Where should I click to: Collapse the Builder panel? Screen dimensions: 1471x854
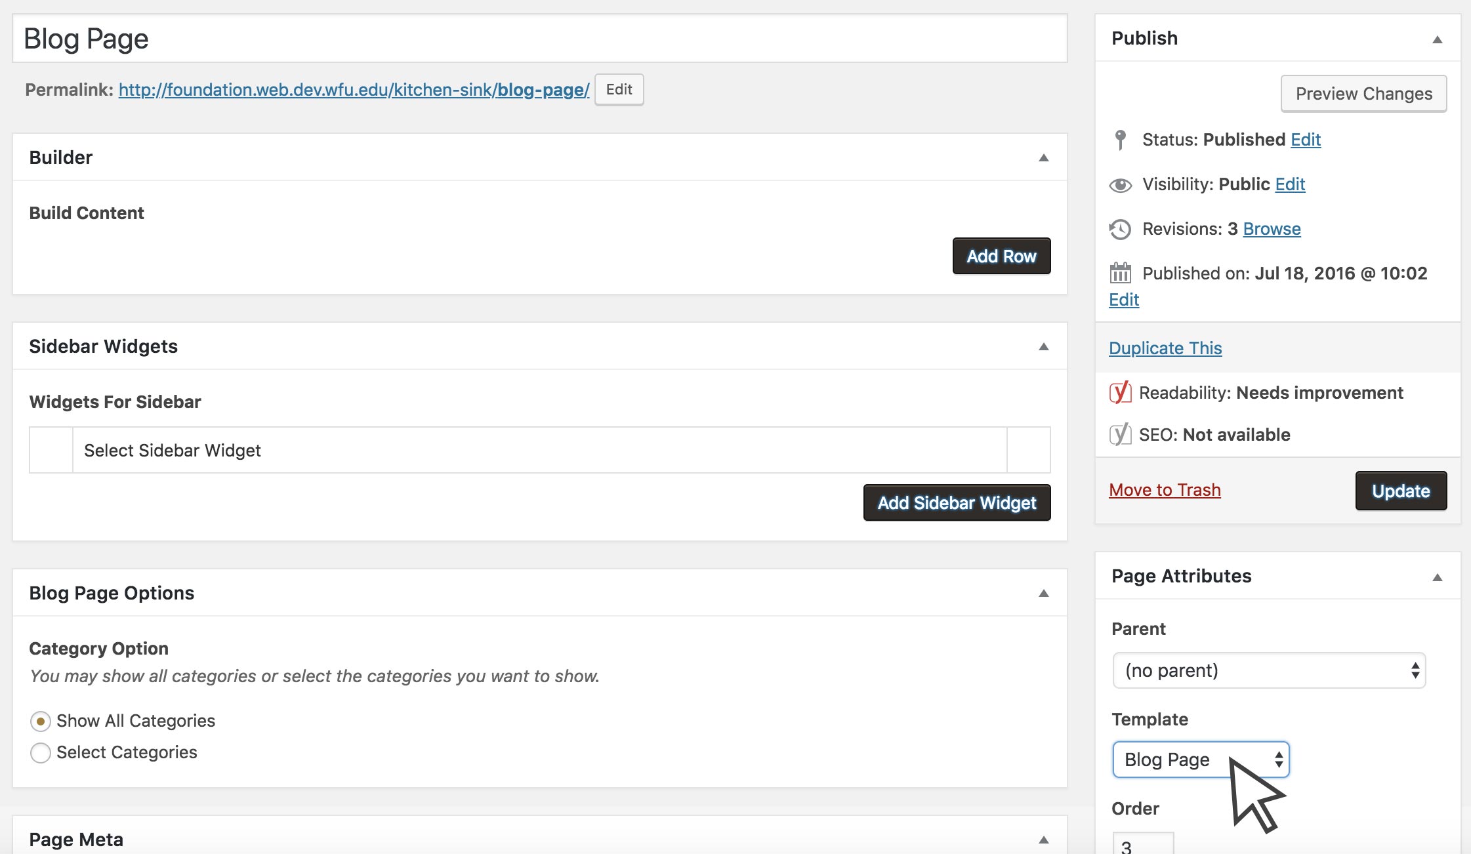[x=1044, y=157]
